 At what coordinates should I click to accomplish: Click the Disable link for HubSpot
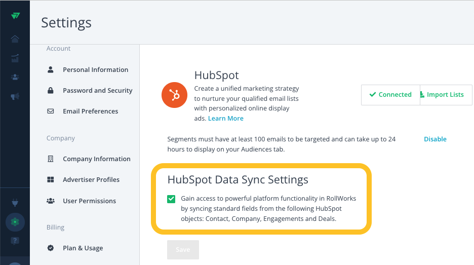click(435, 139)
